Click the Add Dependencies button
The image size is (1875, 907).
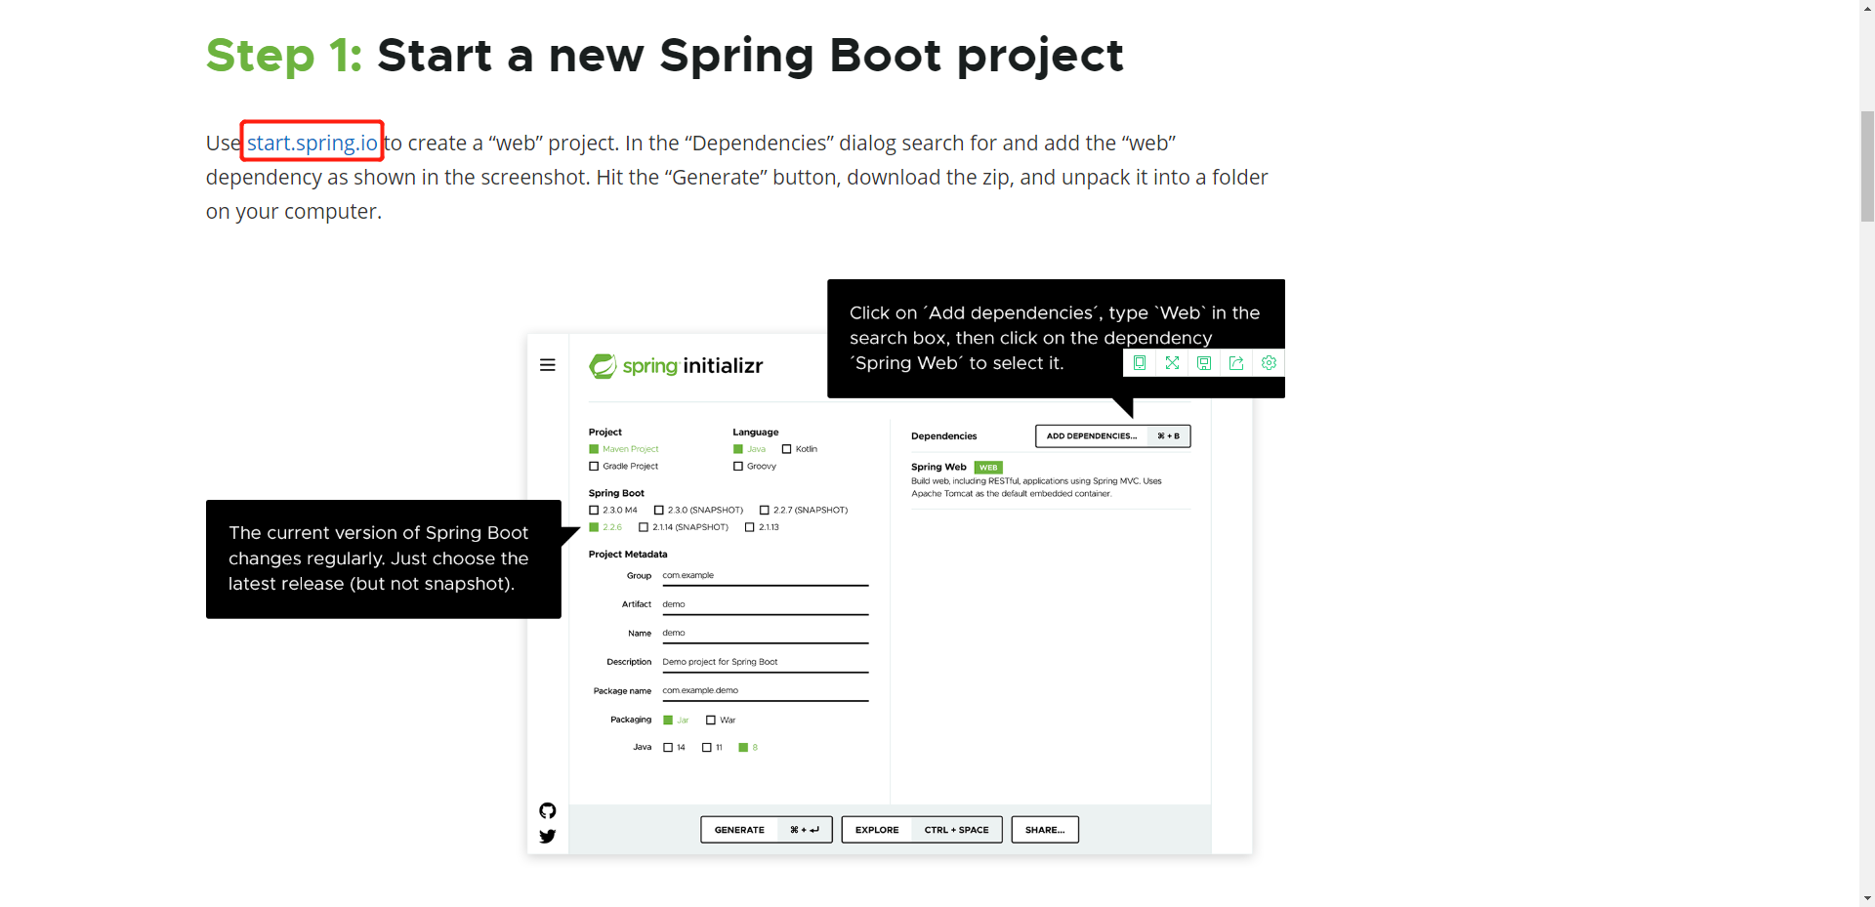point(1112,436)
